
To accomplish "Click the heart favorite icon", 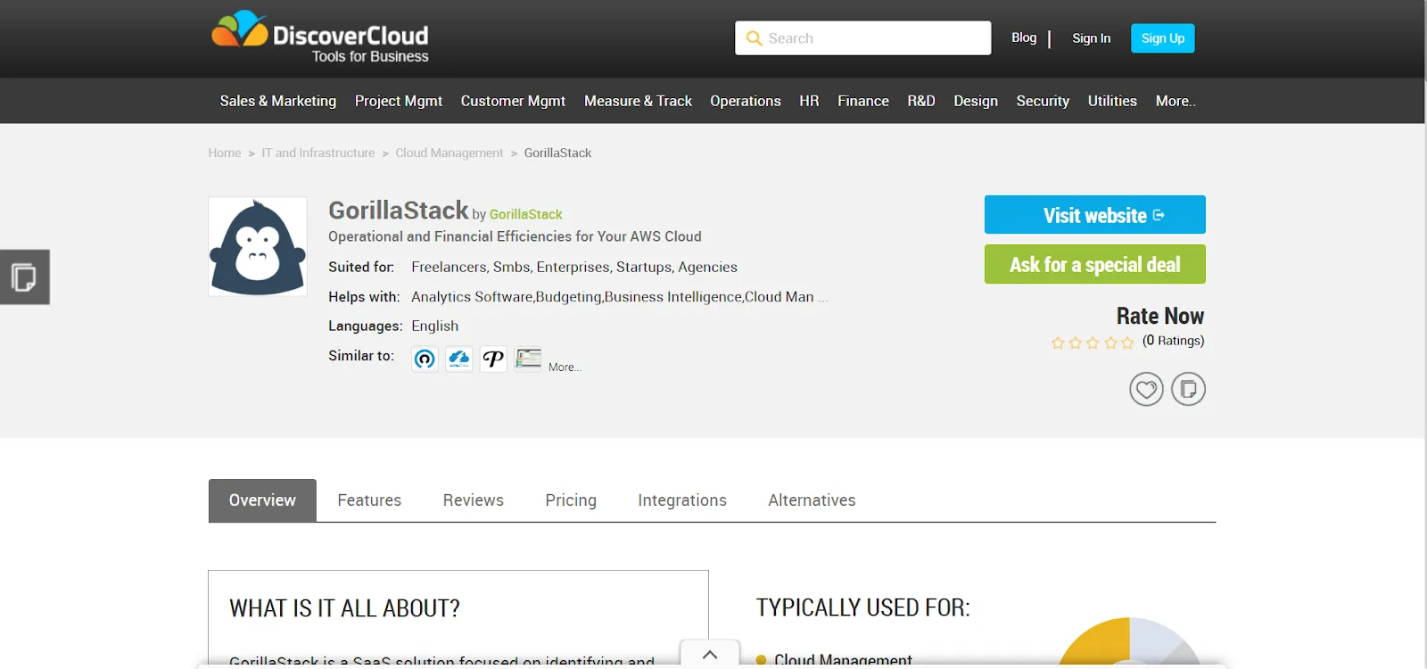I will point(1146,389).
